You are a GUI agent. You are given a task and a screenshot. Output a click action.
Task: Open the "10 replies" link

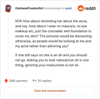pos(44,81)
